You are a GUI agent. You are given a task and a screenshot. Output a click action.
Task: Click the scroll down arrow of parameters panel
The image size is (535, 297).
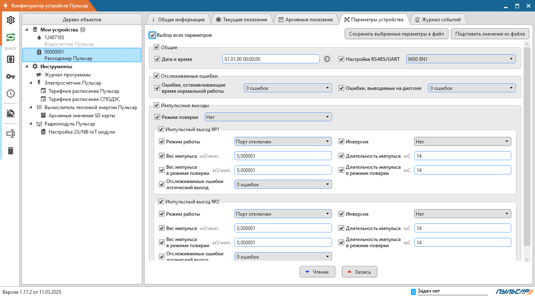527,259
